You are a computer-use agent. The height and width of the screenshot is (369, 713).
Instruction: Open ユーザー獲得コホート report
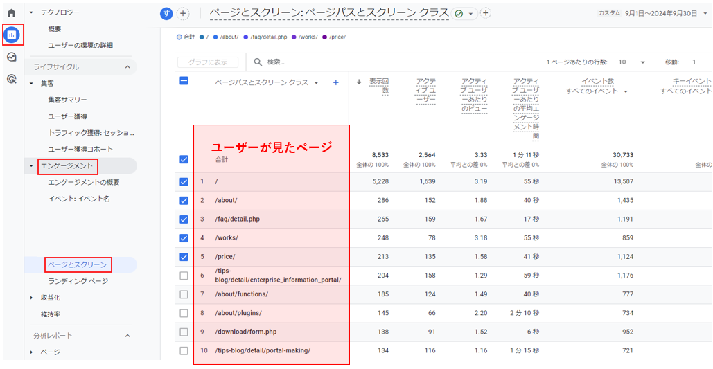point(80,149)
